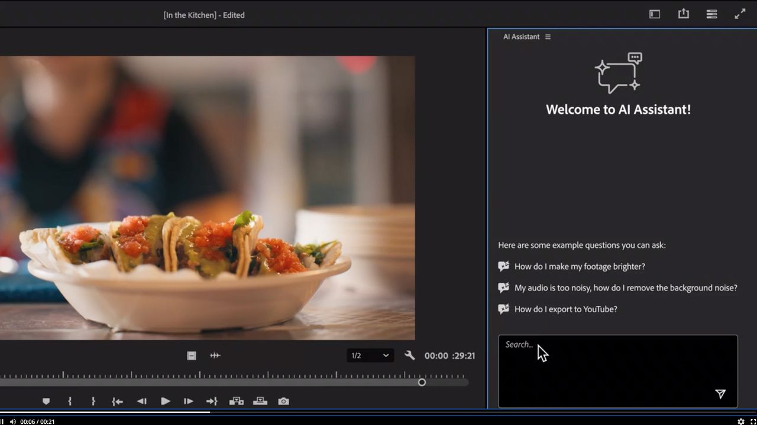Image resolution: width=757 pixels, height=425 pixels.
Task: Click the Lift icon in monitor controls
Action: (x=237, y=401)
